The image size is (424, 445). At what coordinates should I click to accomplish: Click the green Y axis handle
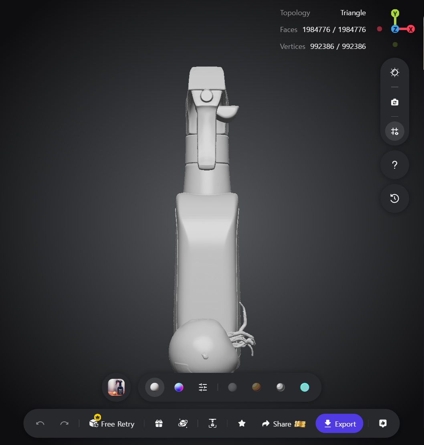point(395,13)
